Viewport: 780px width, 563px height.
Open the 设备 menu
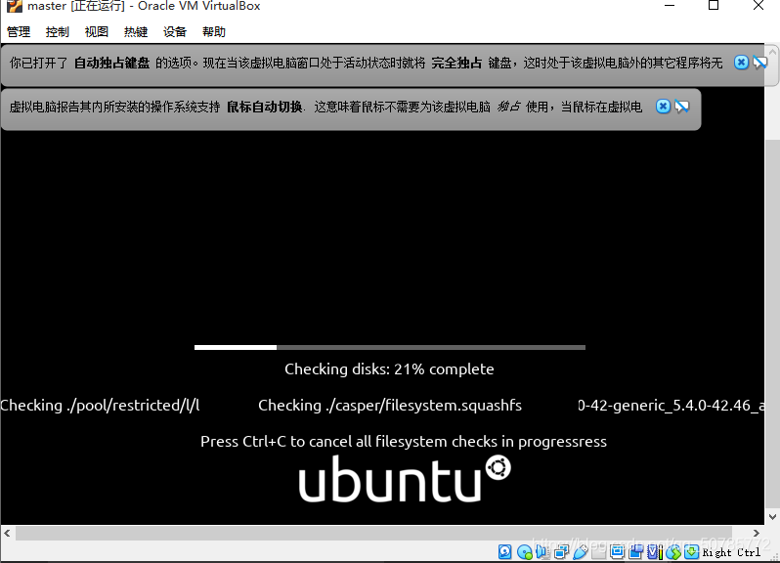[x=175, y=32]
